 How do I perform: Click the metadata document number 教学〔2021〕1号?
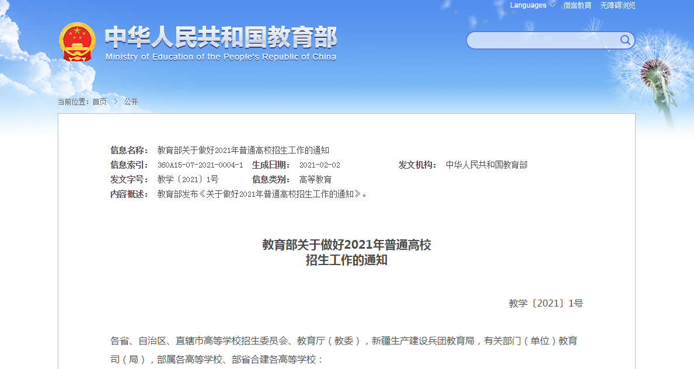click(x=188, y=179)
